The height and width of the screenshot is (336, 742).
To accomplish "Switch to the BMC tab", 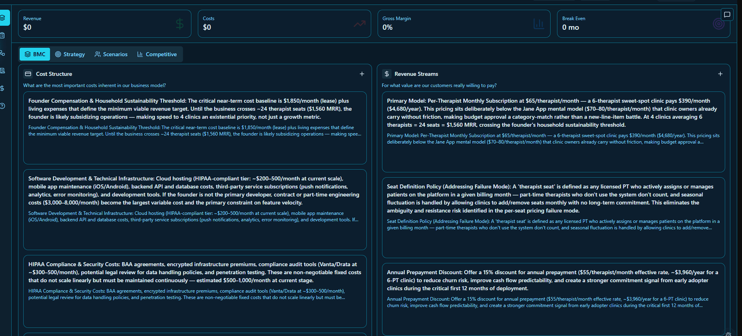I will pos(35,54).
